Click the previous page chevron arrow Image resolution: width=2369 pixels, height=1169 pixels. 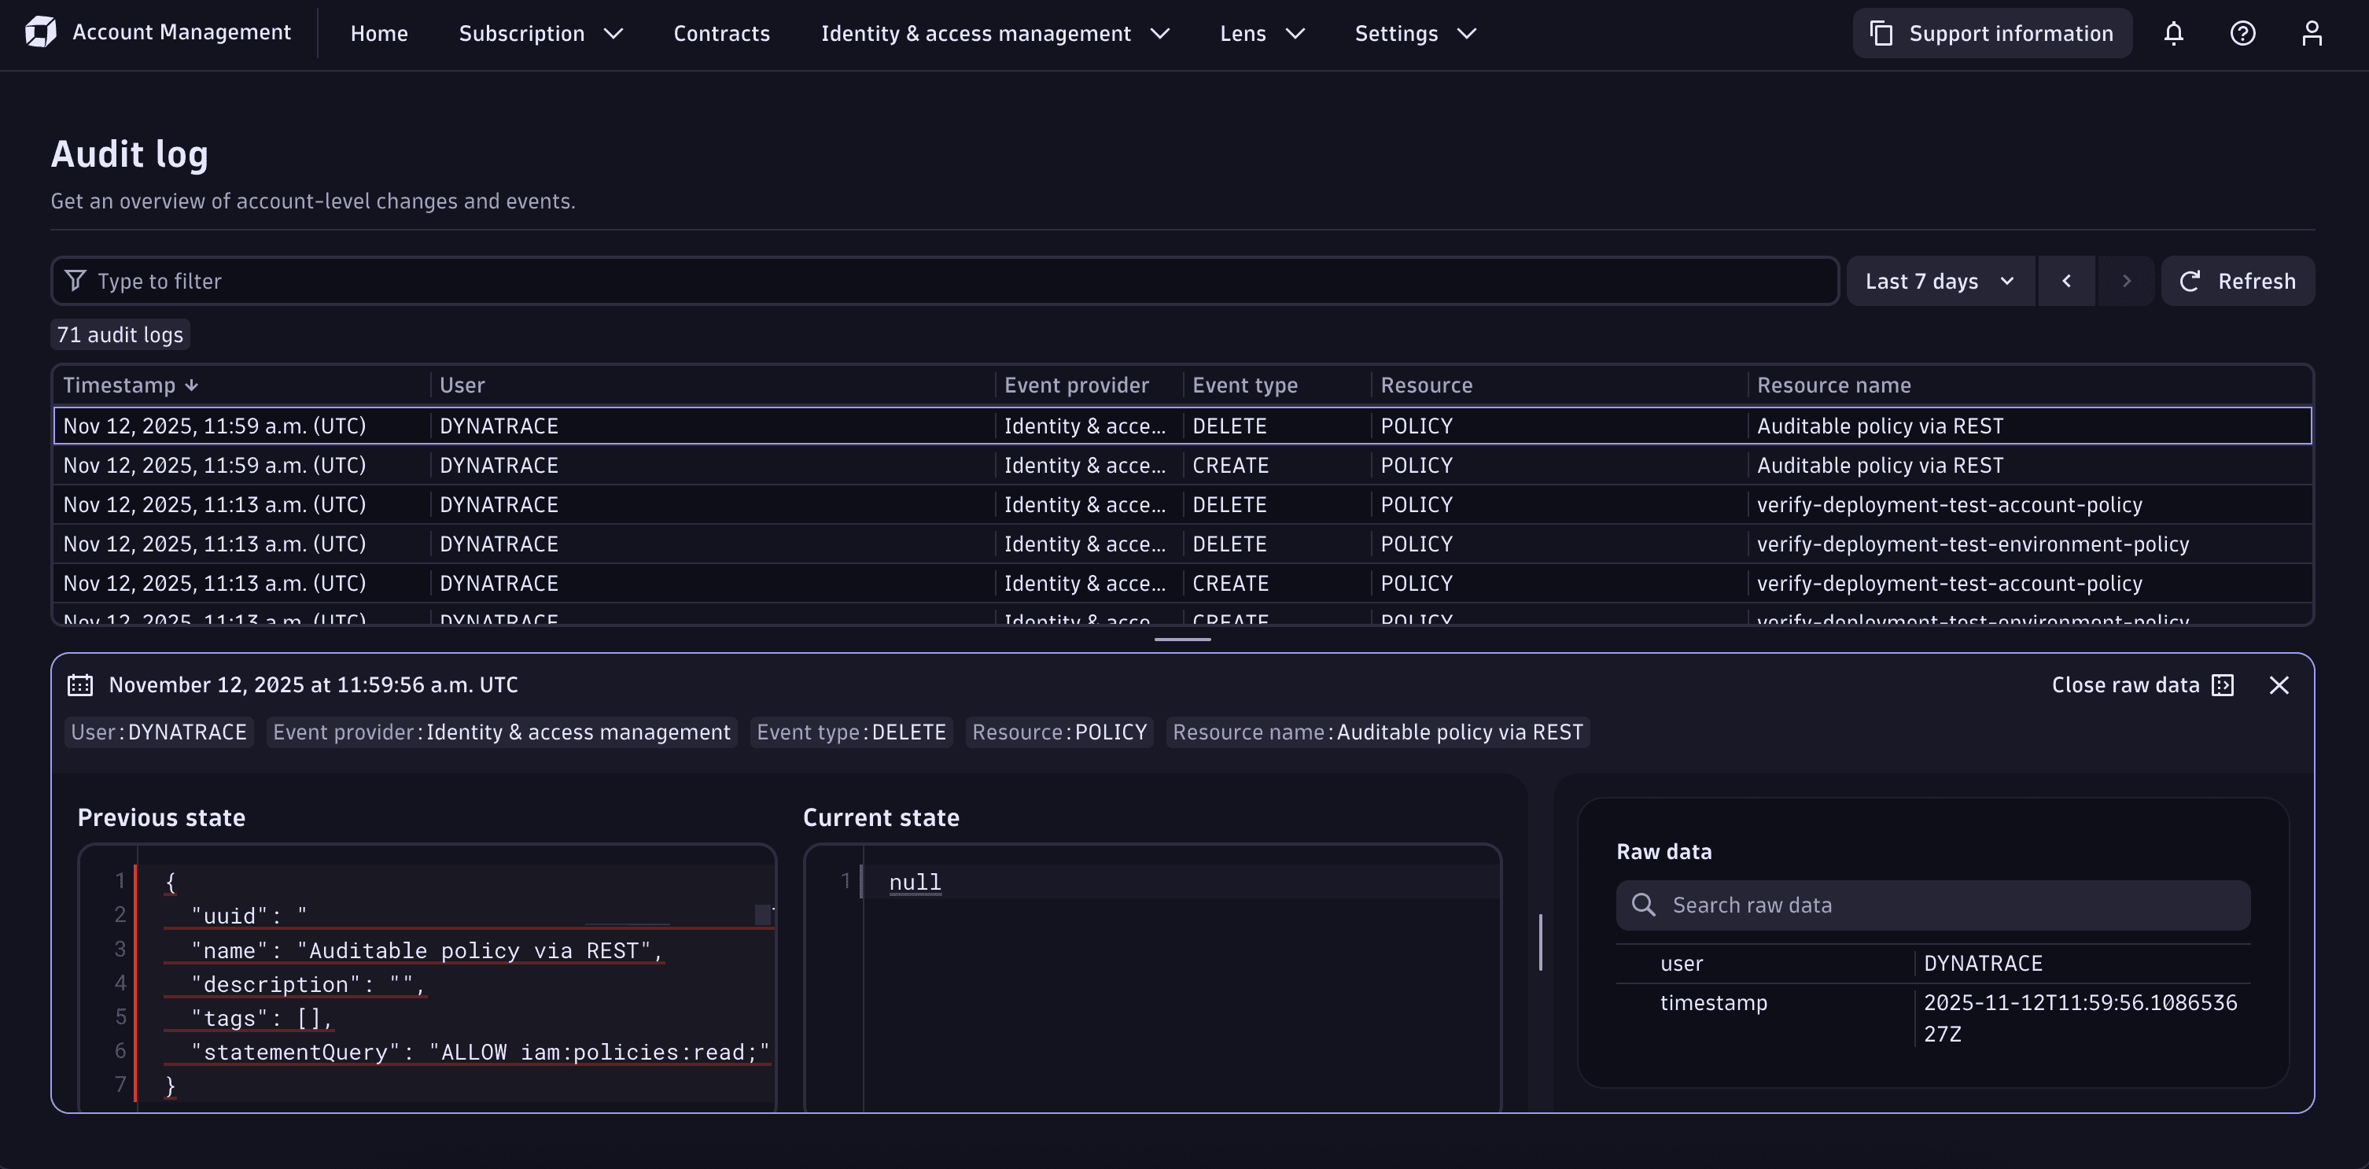(2066, 281)
